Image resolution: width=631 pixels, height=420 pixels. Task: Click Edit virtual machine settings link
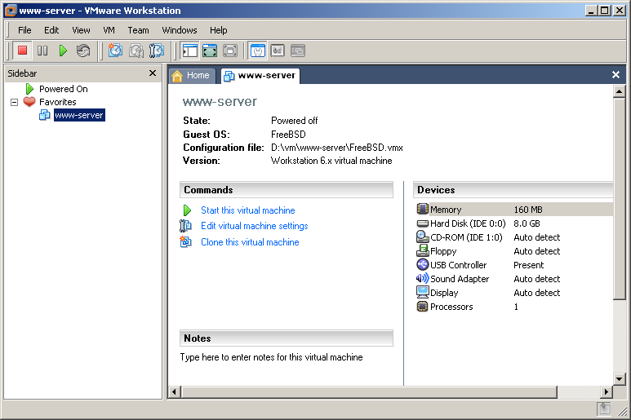pyautogui.click(x=255, y=226)
